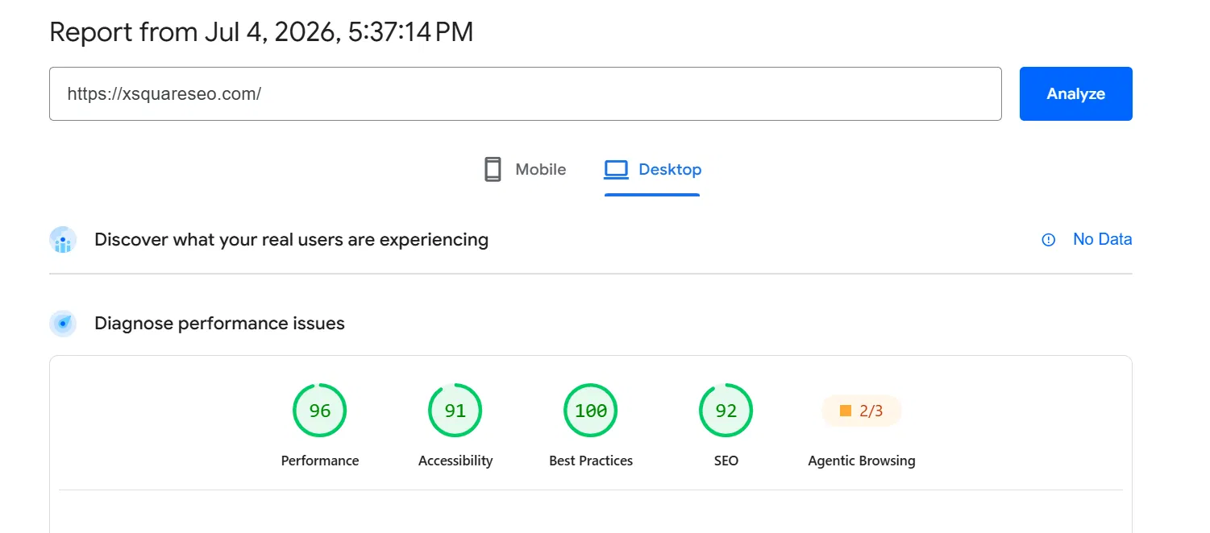Select the Desktop tab
Screen dimensions: 1210x533
[652, 170]
